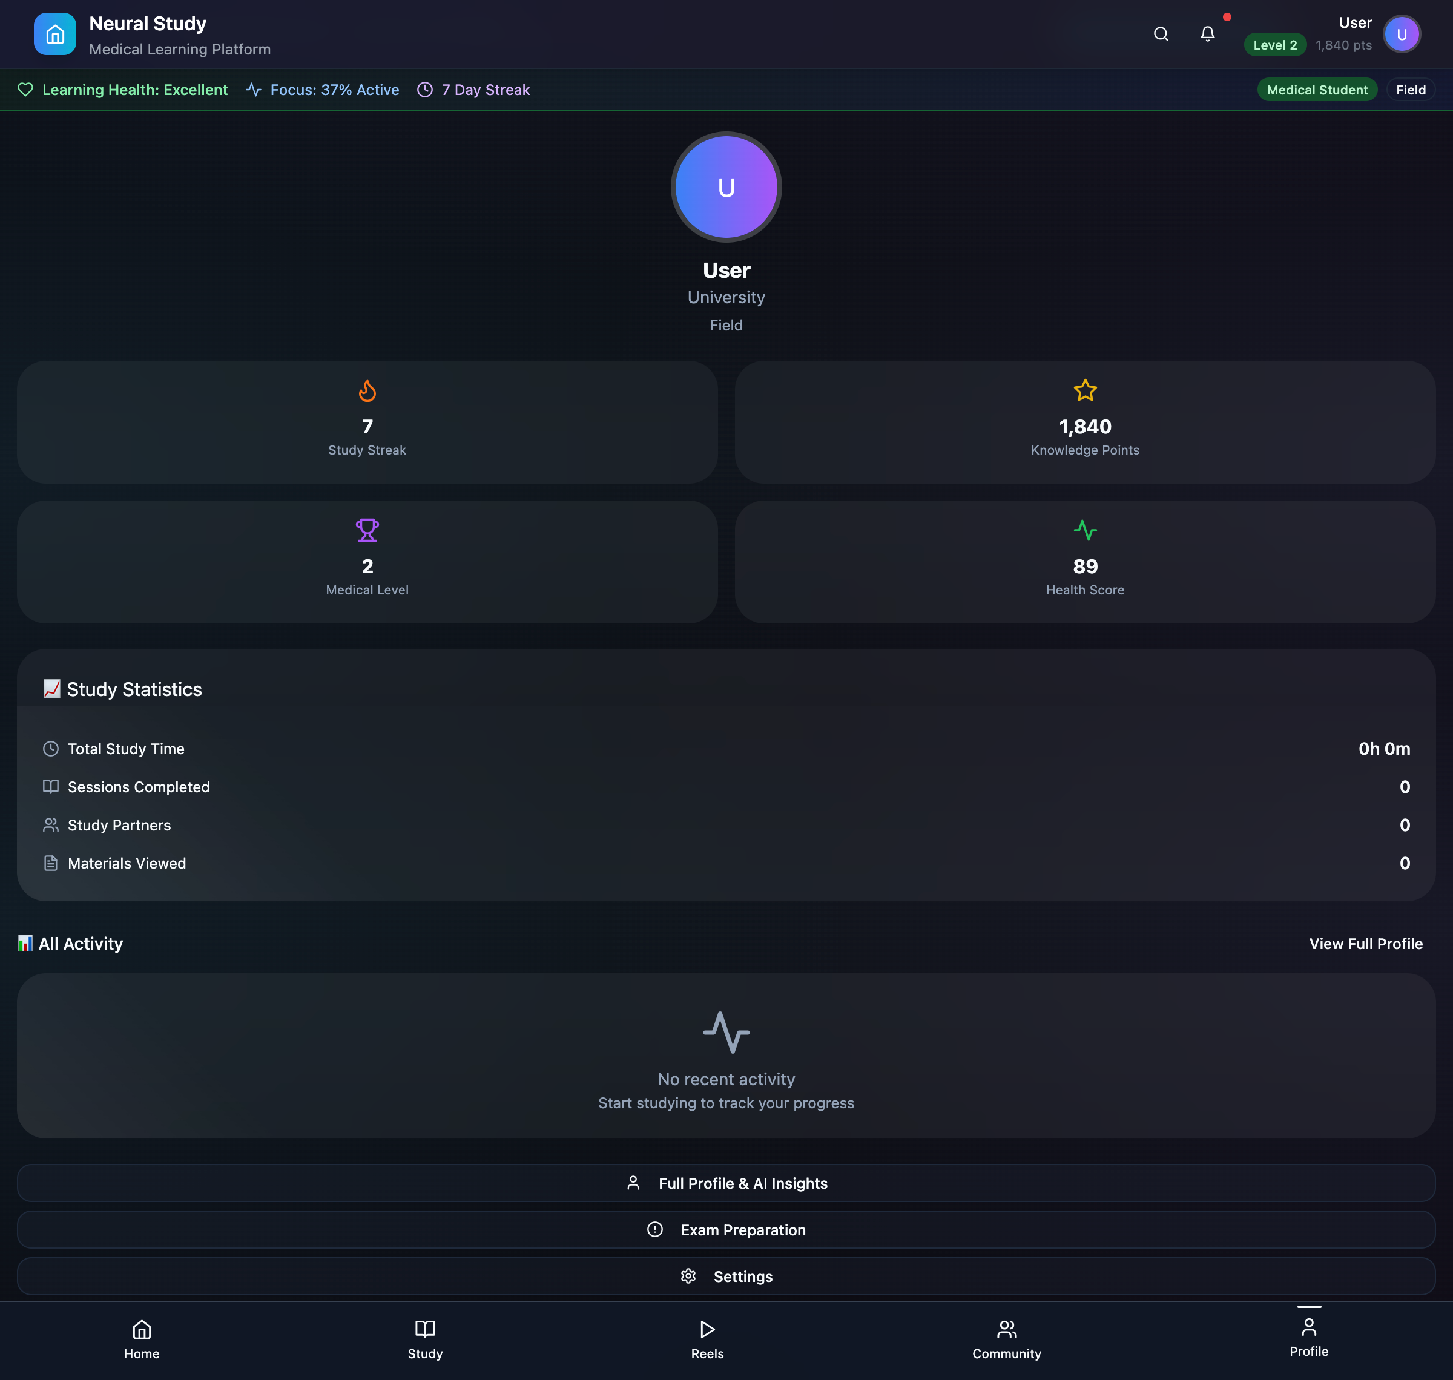Click the Knowledge Points star icon
1453x1380 pixels.
pos(1084,390)
